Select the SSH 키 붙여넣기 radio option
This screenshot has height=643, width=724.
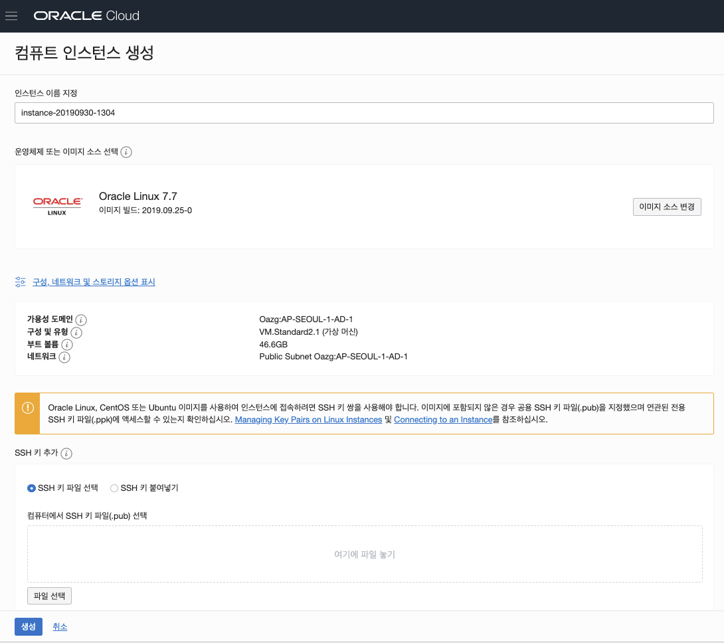[x=114, y=488]
